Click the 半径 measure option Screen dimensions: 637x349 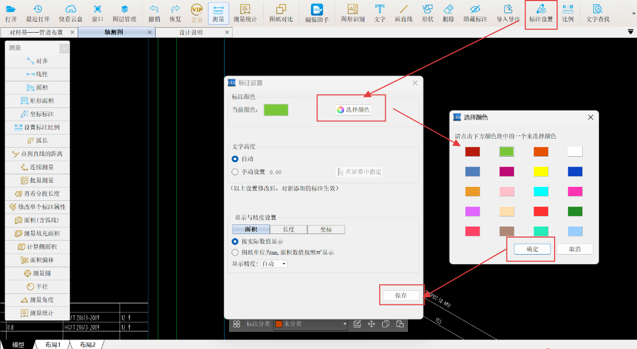coord(37,286)
